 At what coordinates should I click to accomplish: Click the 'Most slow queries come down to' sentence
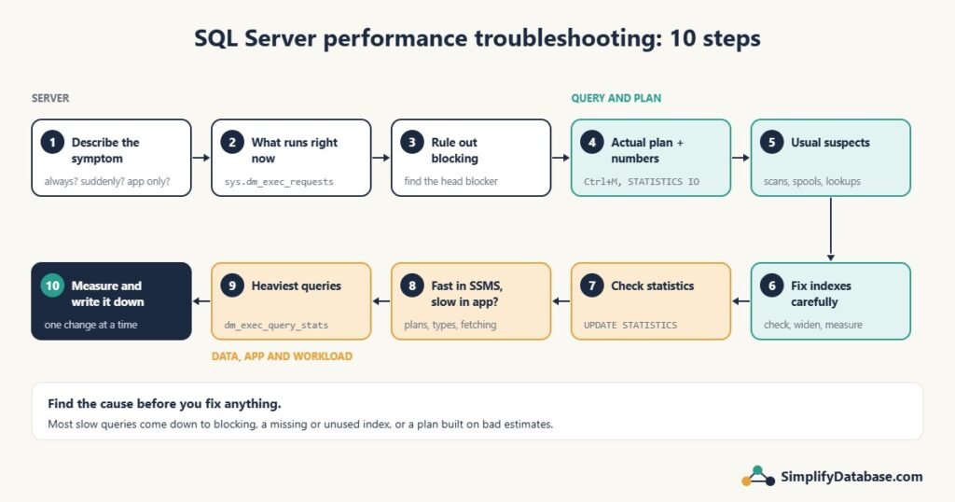pyautogui.click(x=300, y=424)
